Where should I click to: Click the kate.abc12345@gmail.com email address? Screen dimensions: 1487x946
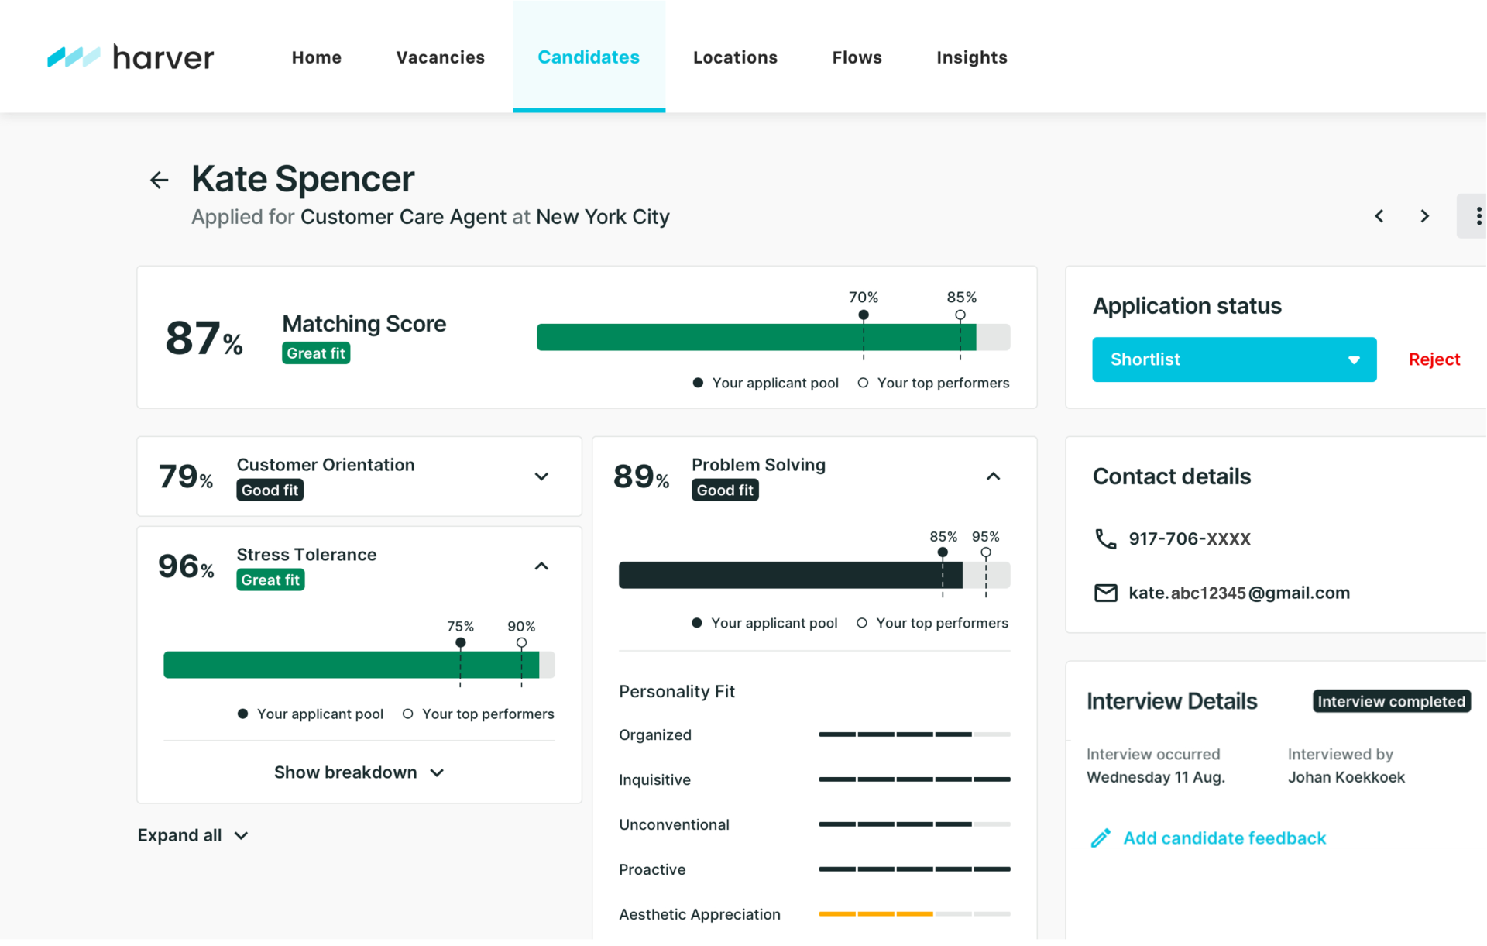(x=1238, y=593)
